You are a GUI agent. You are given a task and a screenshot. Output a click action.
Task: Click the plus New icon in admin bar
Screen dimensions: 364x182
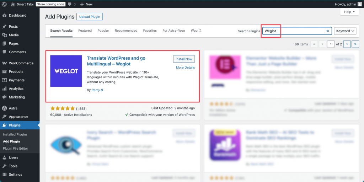tap(82, 4)
